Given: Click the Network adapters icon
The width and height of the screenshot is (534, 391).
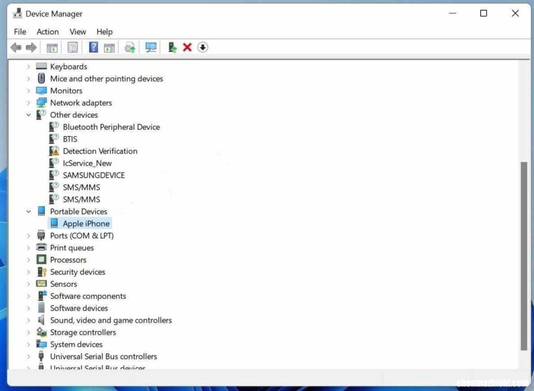Looking at the screenshot, I should (x=41, y=103).
